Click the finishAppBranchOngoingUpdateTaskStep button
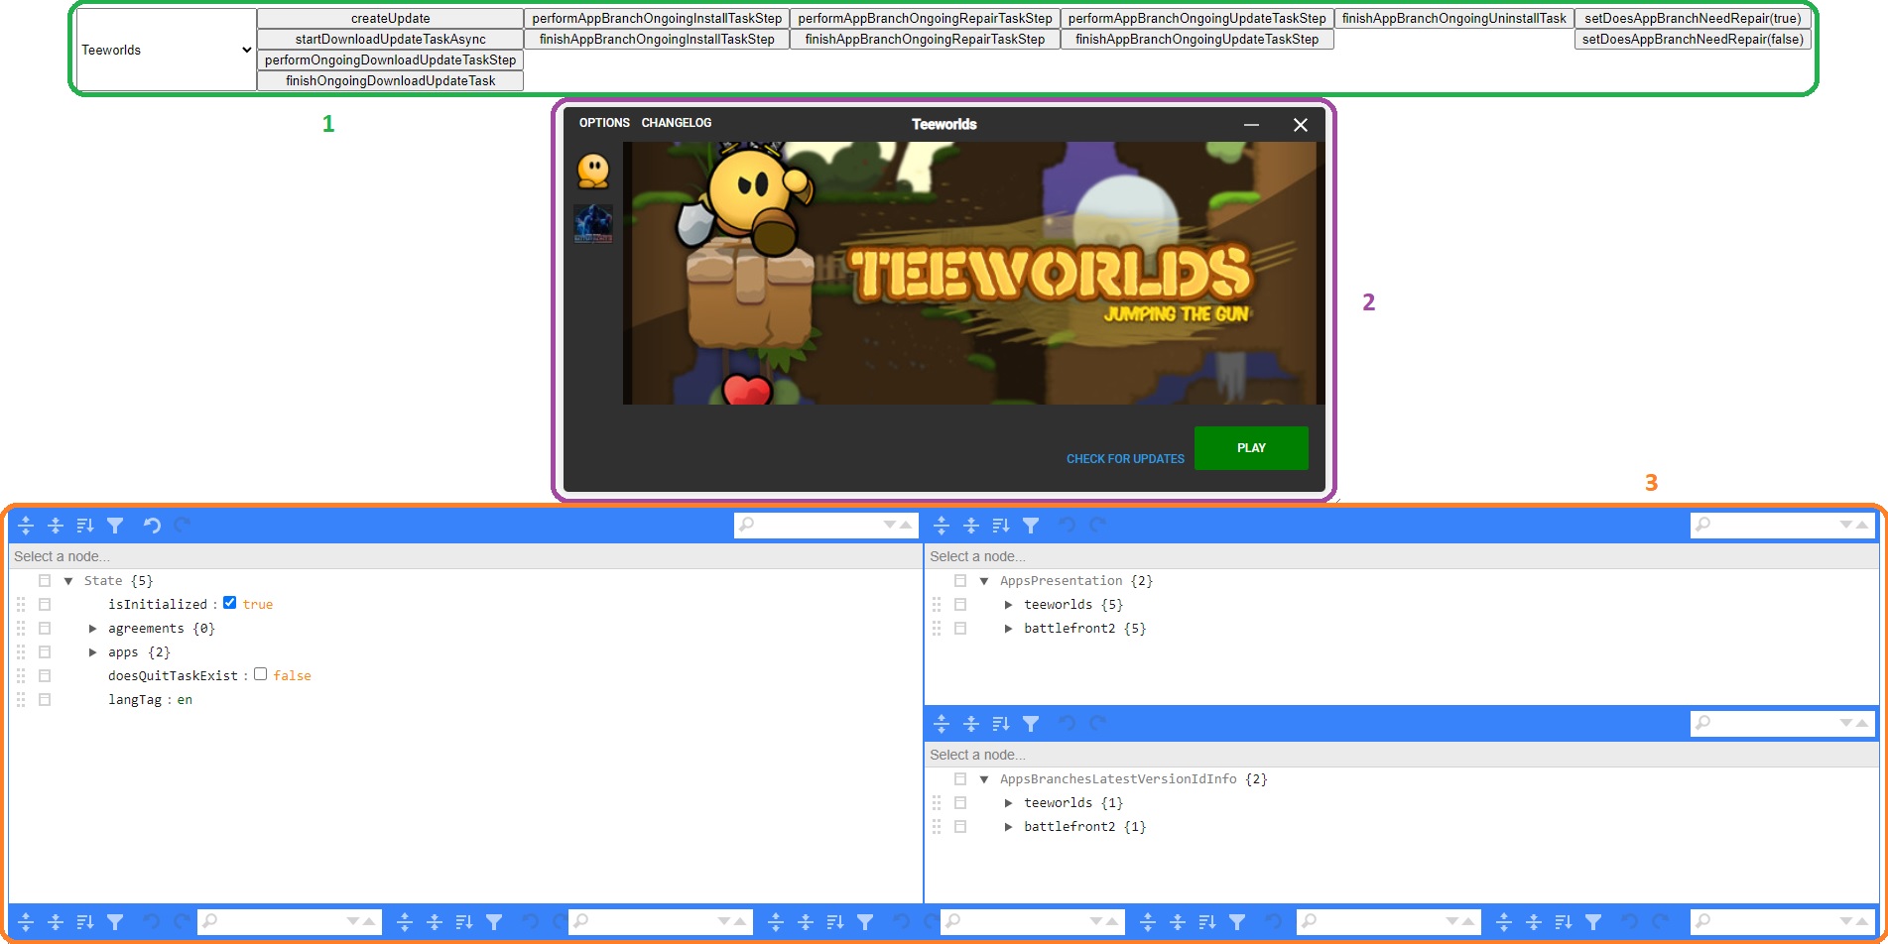The width and height of the screenshot is (1888, 944). (1197, 40)
